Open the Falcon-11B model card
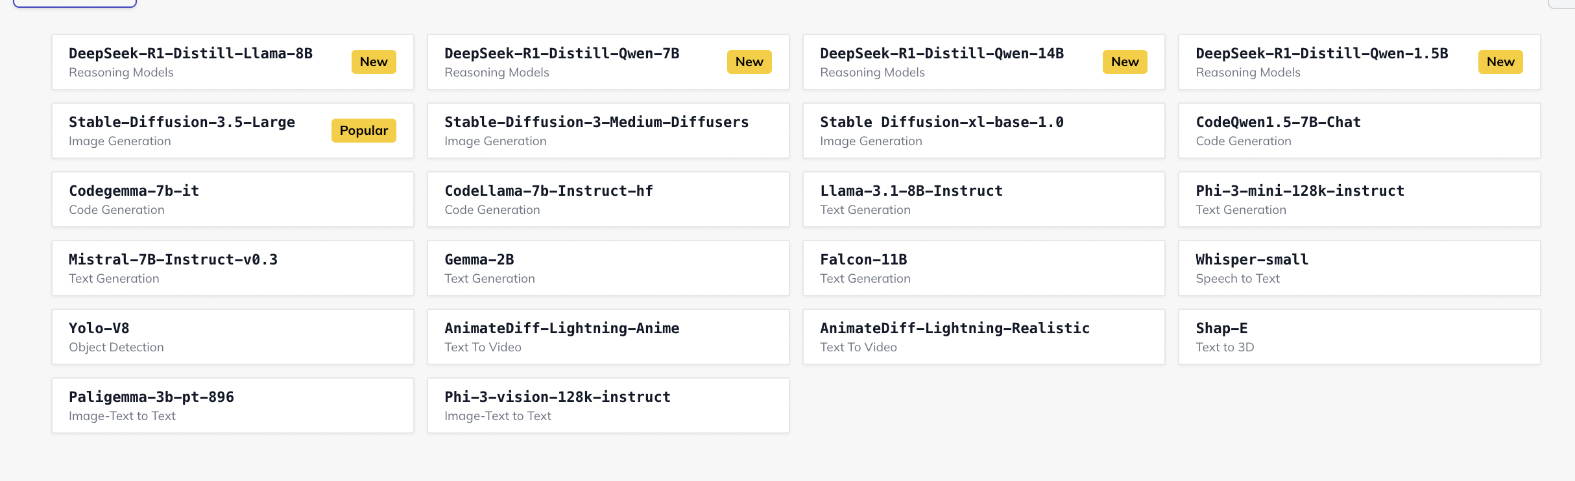 point(984,268)
